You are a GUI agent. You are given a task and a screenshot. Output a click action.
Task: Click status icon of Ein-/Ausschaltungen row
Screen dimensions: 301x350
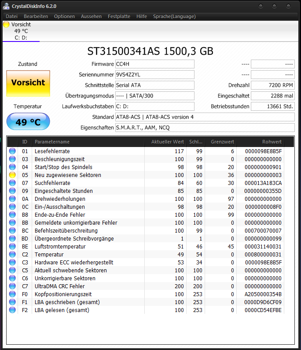point(12,207)
